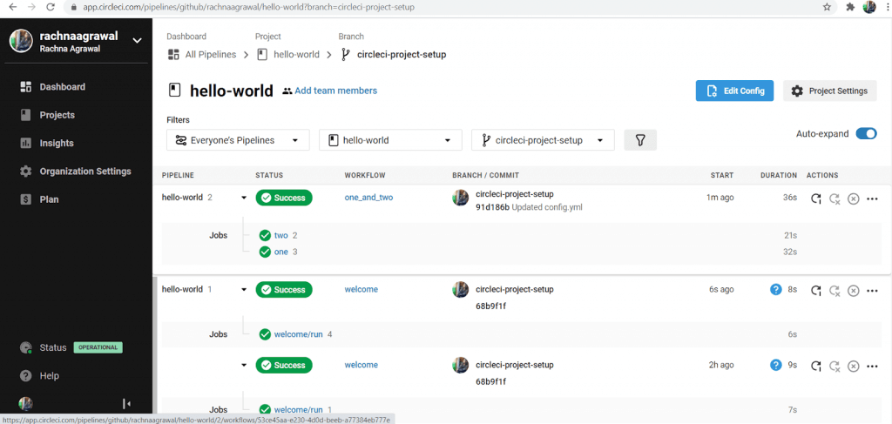Collapse the 2h ago welcome workflow caret
This screenshot has width=892, height=424.
point(244,365)
